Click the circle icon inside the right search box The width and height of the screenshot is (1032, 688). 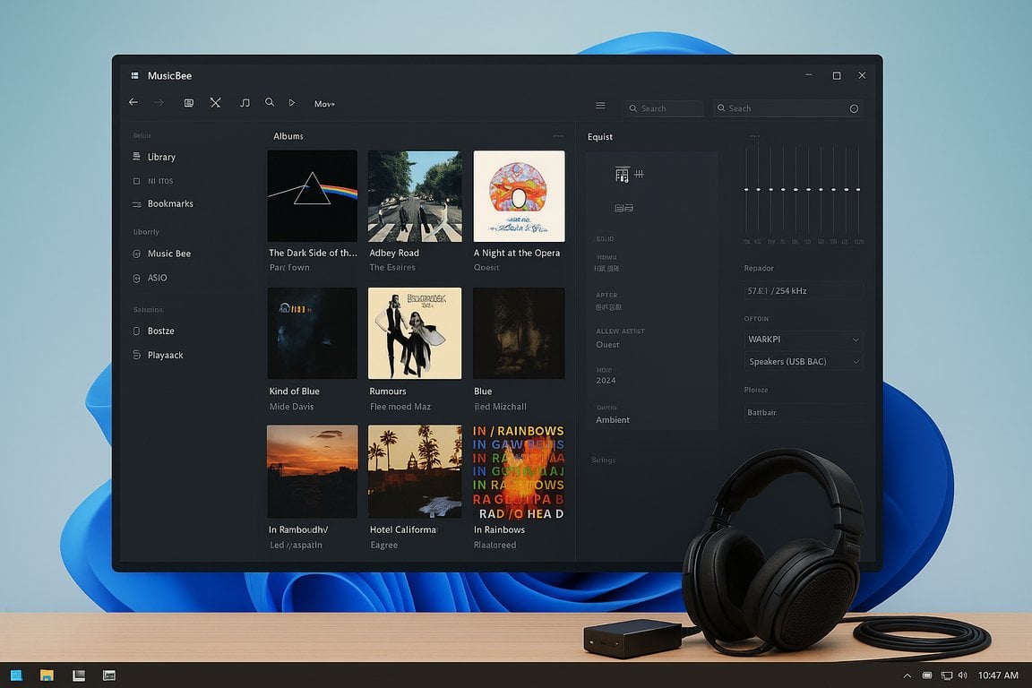click(x=854, y=108)
